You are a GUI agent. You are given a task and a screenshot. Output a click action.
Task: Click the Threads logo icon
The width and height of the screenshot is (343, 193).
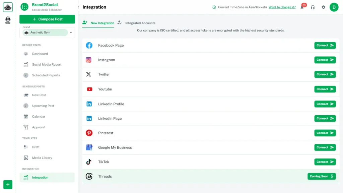(89, 176)
